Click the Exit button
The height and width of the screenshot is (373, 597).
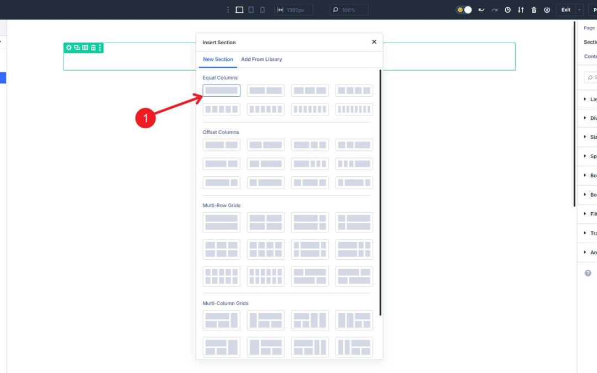click(565, 9)
